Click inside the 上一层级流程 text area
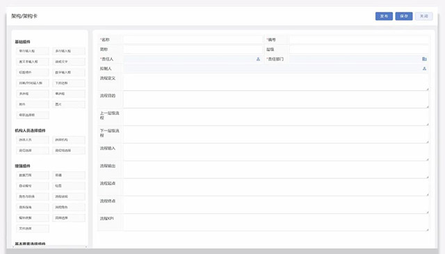This screenshot has width=445, height=254. pyautogui.click(x=276, y=117)
